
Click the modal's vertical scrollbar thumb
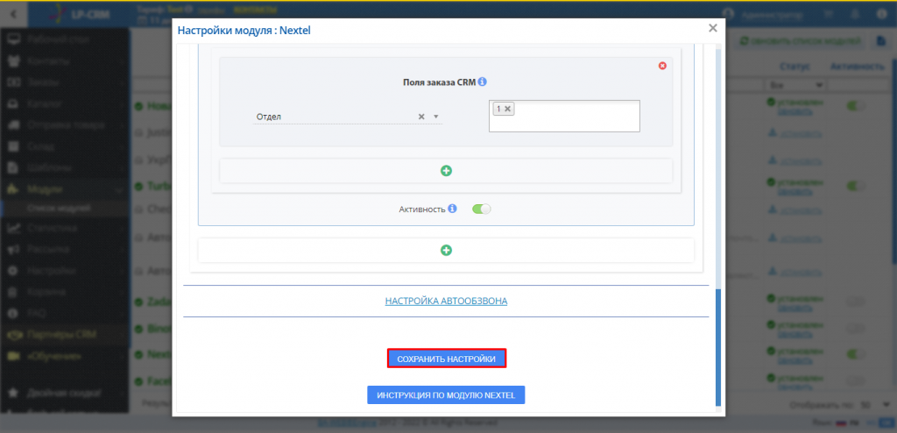coord(718,346)
